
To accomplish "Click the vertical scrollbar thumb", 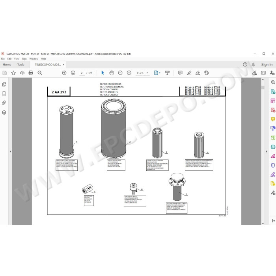I will pyautogui.click(x=263, y=88).
